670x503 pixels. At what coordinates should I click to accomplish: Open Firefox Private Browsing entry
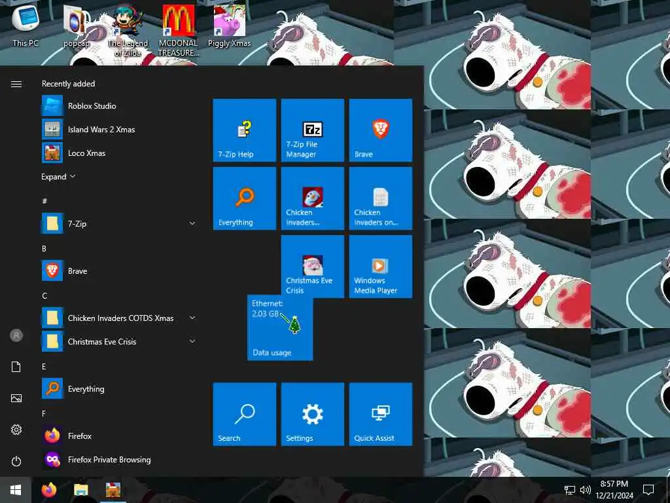(120, 459)
